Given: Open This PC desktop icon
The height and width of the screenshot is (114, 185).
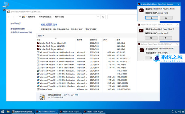Looking at the screenshot, I should pos(6,6).
